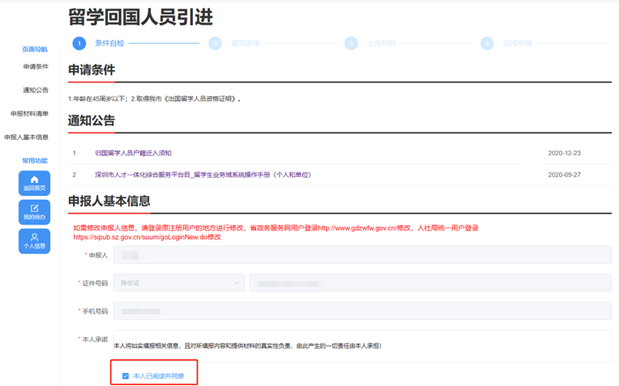
Task: Jump to 通知公告 in sidebar navigation
Action: coord(35,90)
